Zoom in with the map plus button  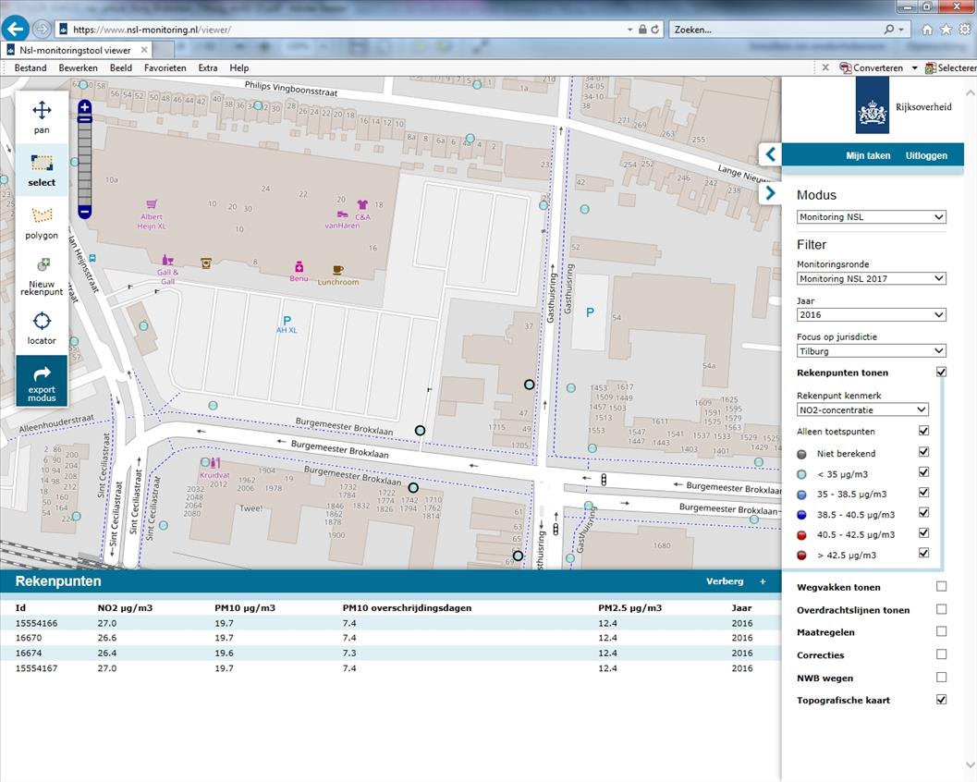pos(85,106)
